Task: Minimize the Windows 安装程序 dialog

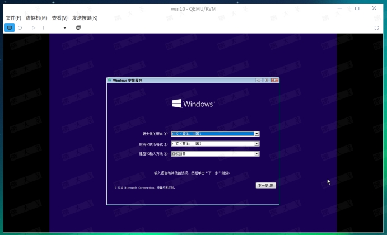Action: (259, 81)
